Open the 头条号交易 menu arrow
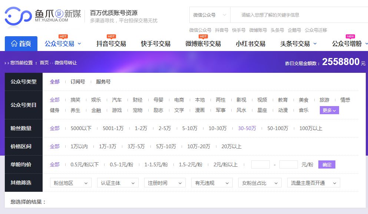 pyautogui.click(x=315, y=44)
